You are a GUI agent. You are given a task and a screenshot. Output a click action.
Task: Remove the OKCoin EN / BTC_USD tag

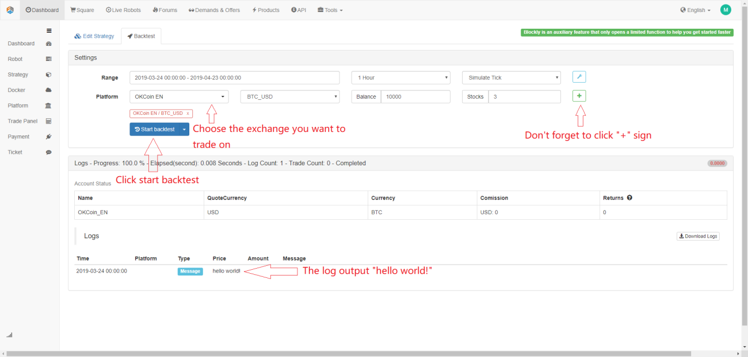tap(188, 114)
